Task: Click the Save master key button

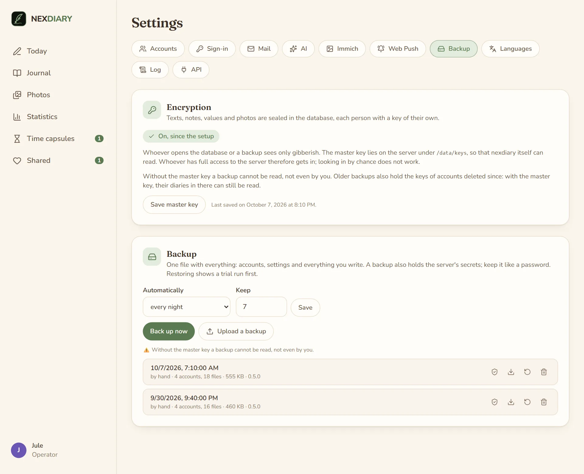Action: (174, 204)
